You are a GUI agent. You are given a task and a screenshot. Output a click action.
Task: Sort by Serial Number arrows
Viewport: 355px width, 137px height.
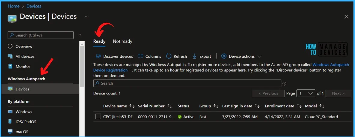tap(170, 106)
